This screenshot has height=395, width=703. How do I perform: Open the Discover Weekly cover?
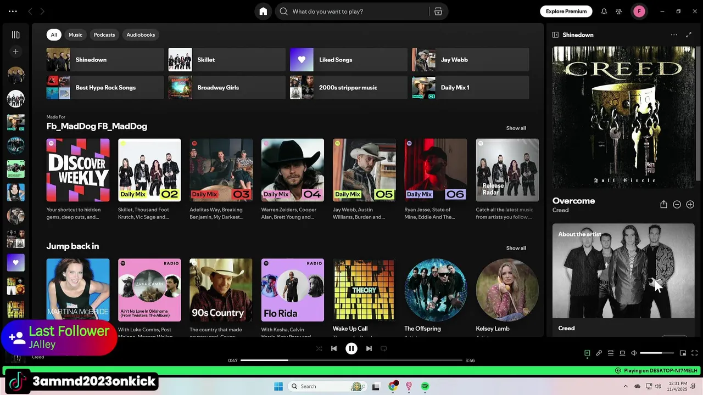pos(78,170)
